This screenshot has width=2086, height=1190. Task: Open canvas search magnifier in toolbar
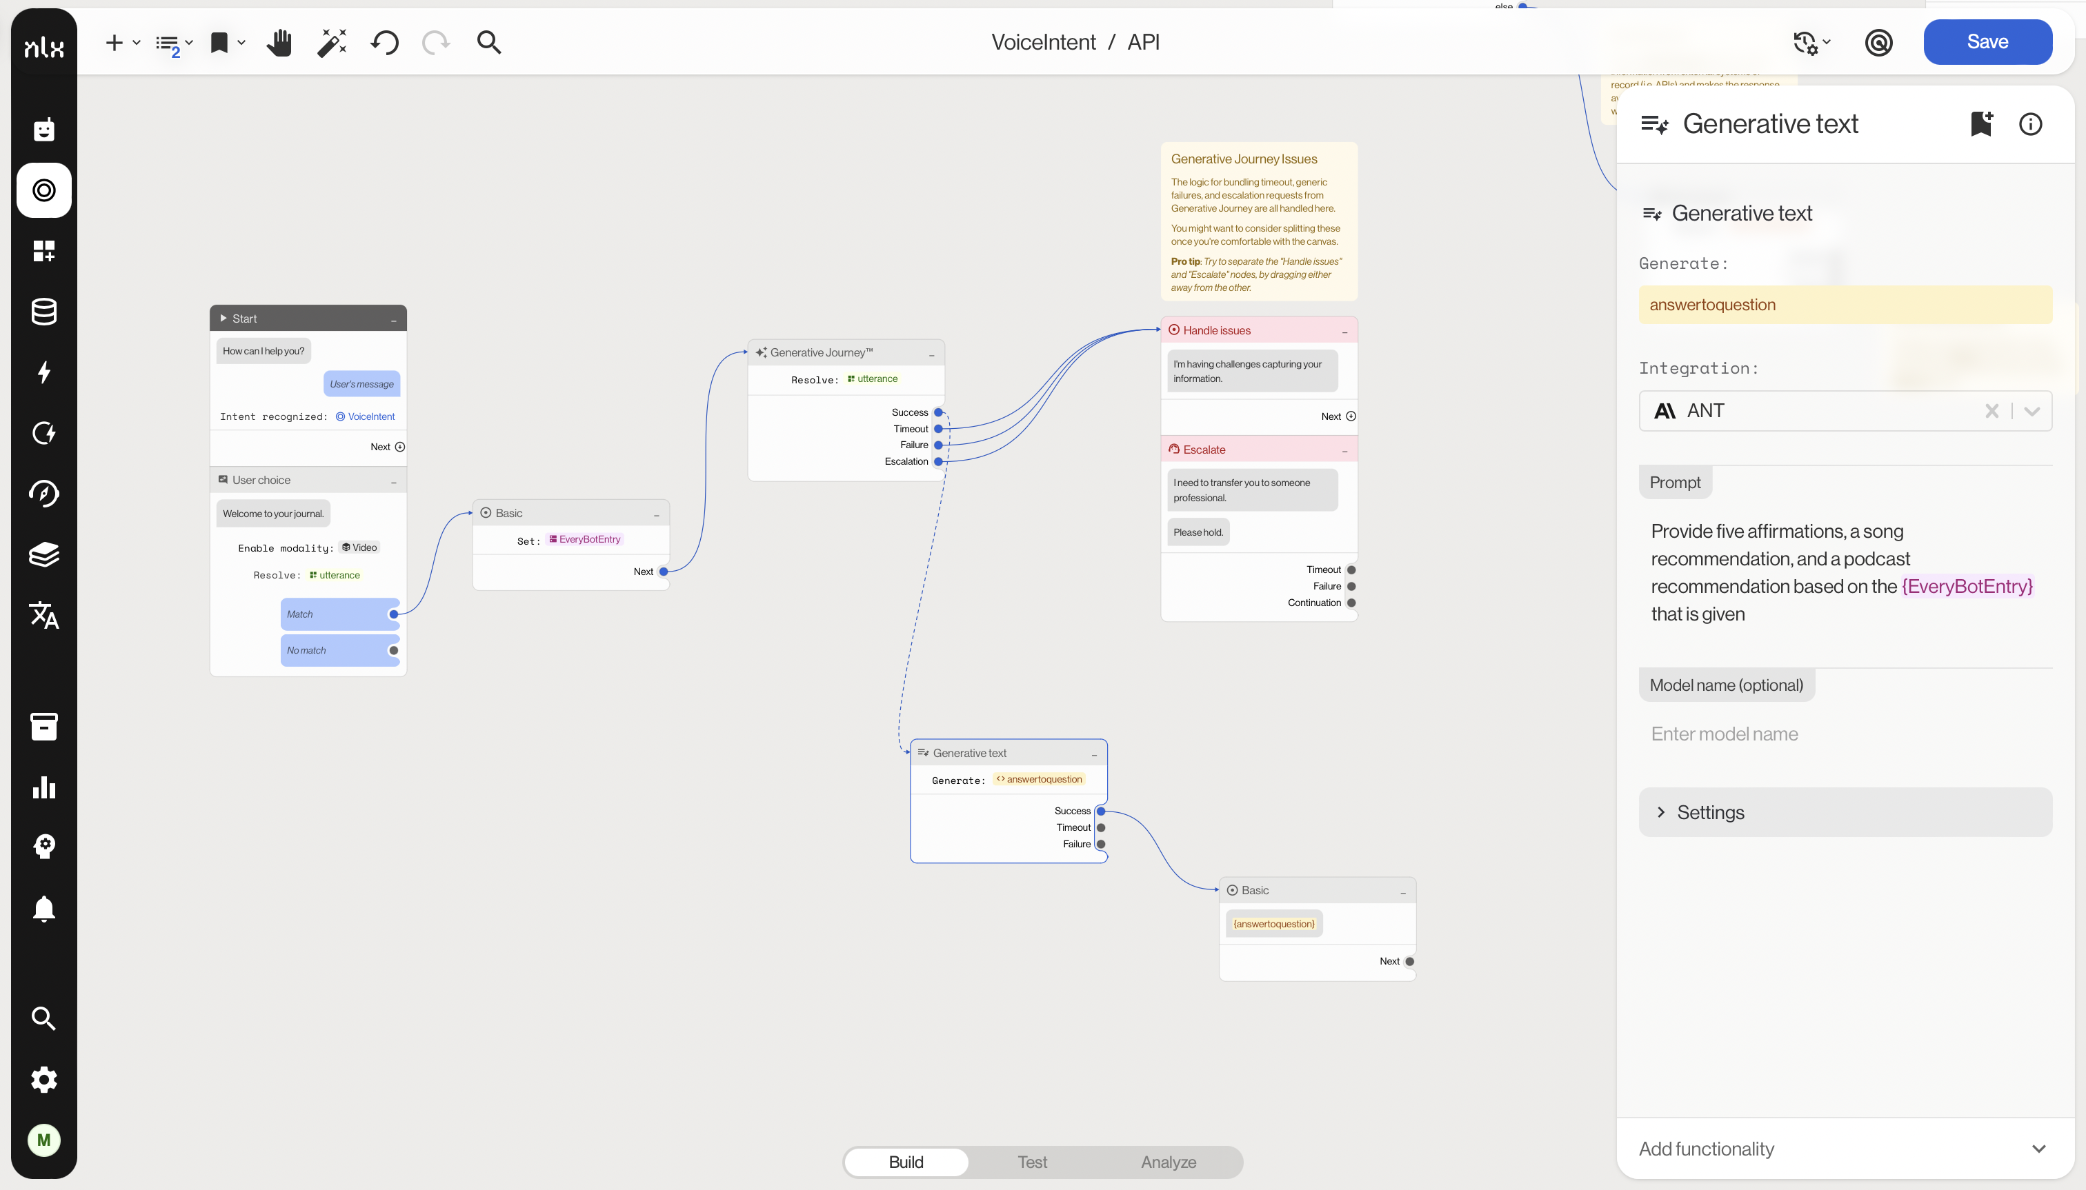tap(489, 43)
